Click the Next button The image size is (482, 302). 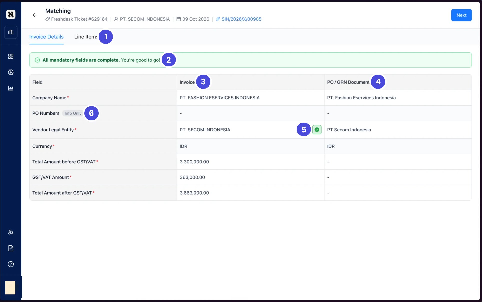461,15
